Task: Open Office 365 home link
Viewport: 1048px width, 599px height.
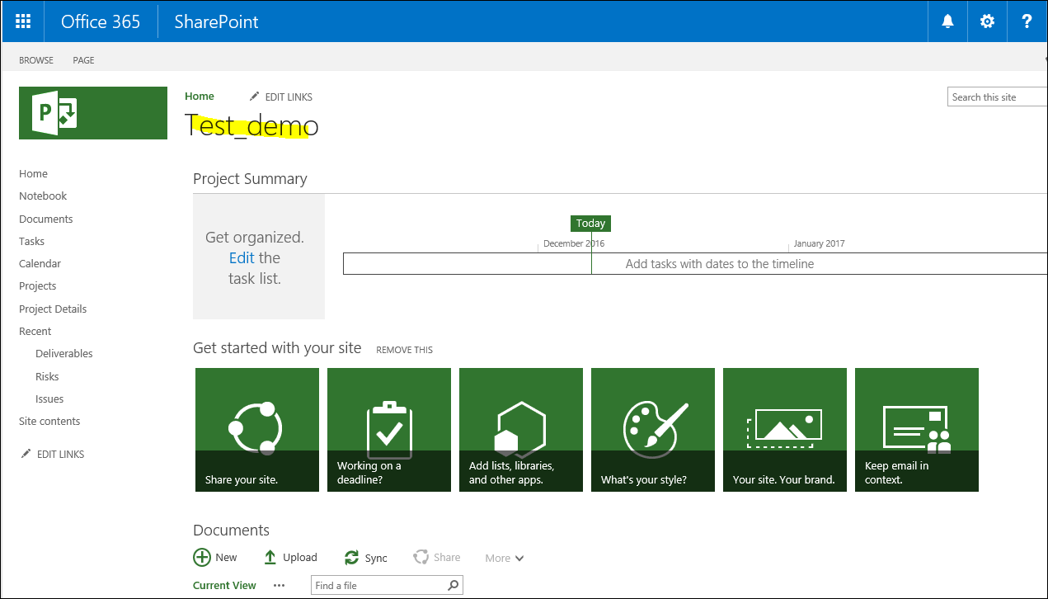Action: 101,21
